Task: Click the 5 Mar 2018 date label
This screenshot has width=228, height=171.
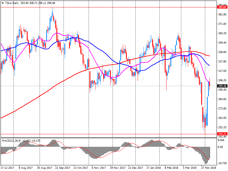Action: pyautogui.click(x=190, y=168)
